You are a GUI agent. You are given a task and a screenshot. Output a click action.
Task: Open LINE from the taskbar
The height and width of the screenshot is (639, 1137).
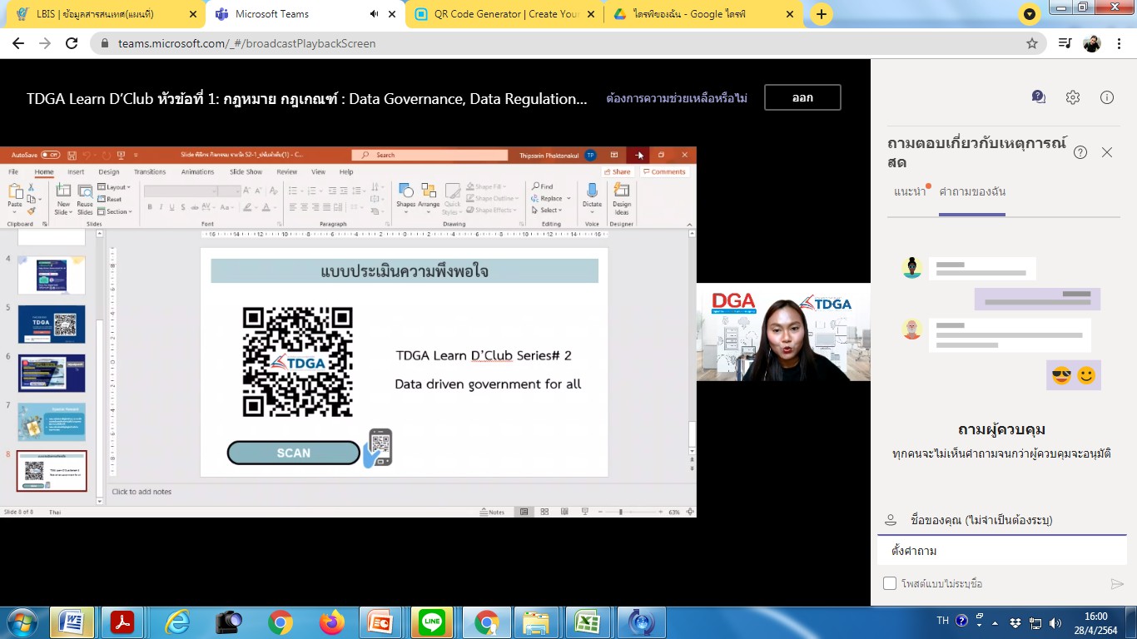coord(431,622)
